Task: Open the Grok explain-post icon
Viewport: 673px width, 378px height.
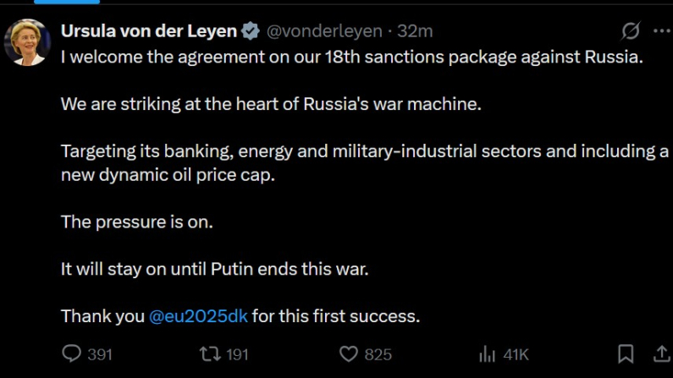Action: click(631, 31)
